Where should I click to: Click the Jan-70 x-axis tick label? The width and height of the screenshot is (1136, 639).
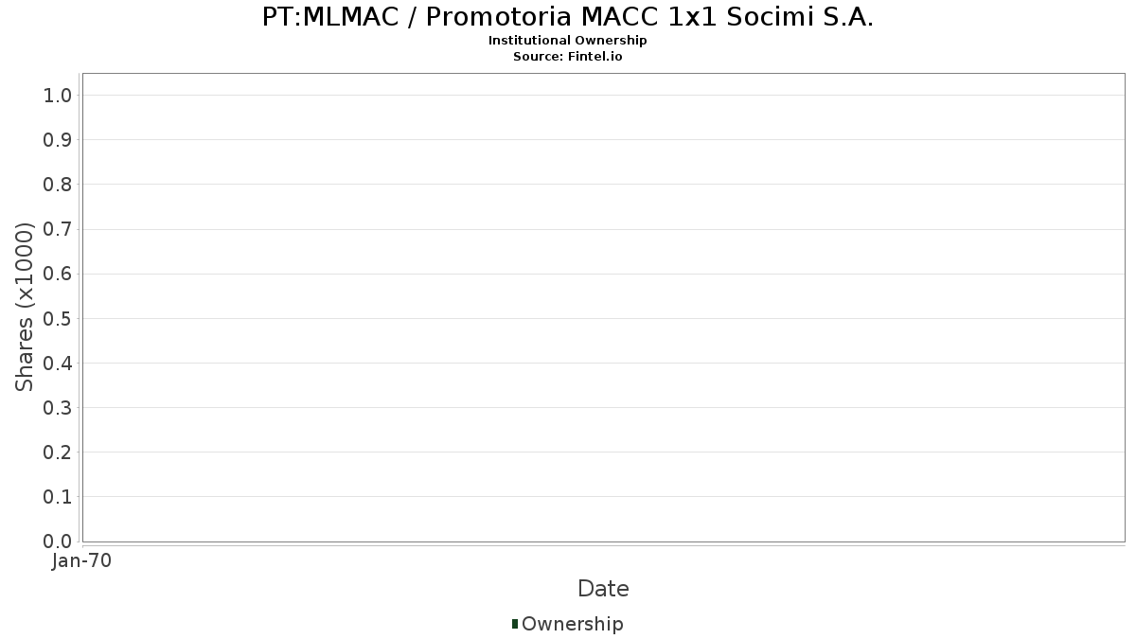(82, 561)
